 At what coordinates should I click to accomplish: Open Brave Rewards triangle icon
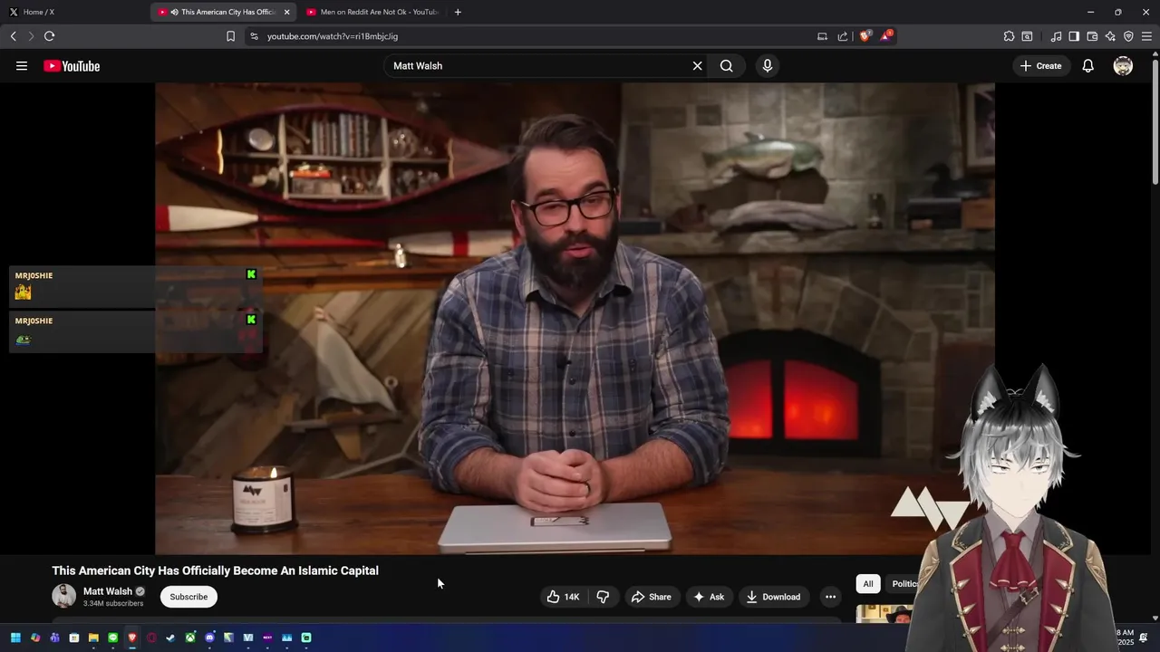(x=886, y=36)
